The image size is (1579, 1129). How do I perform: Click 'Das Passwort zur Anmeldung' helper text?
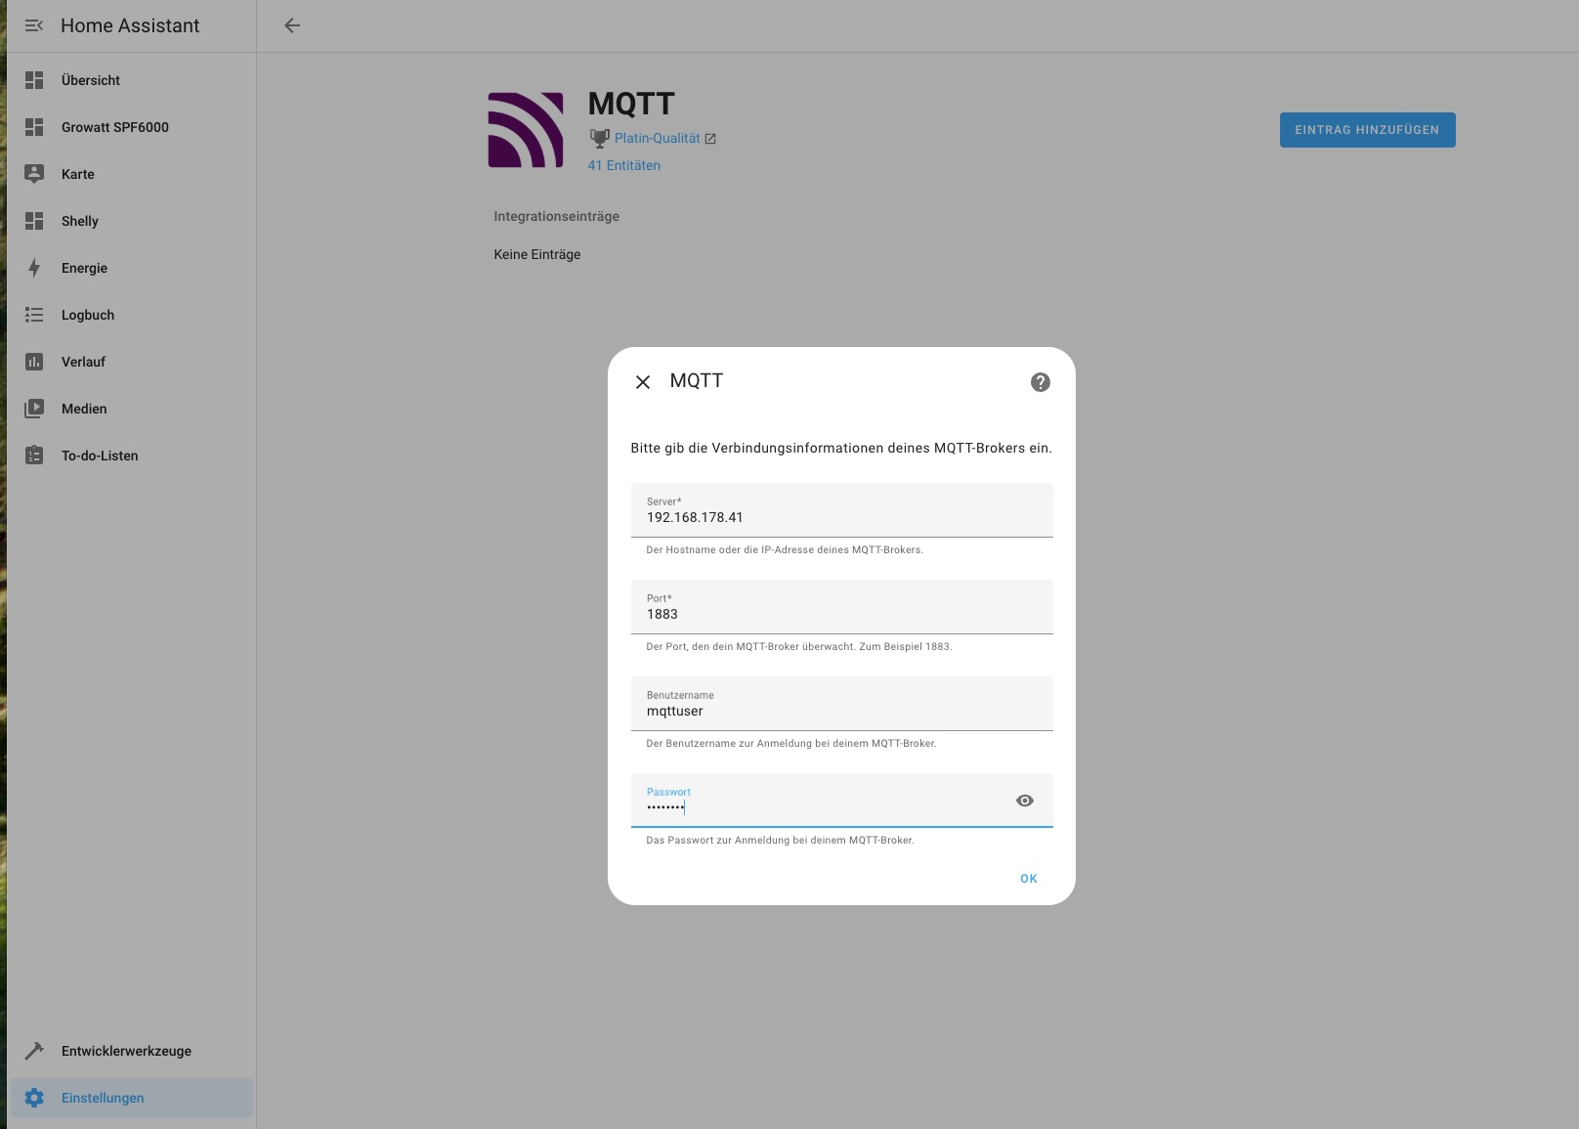coord(780,841)
